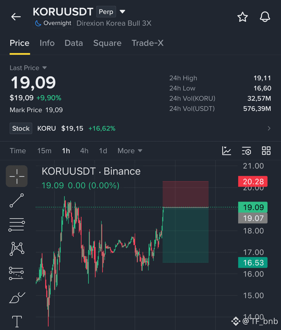
Task: Open the symbol switcher dropdown arrow
Action: pyautogui.click(x=123, y=12)
